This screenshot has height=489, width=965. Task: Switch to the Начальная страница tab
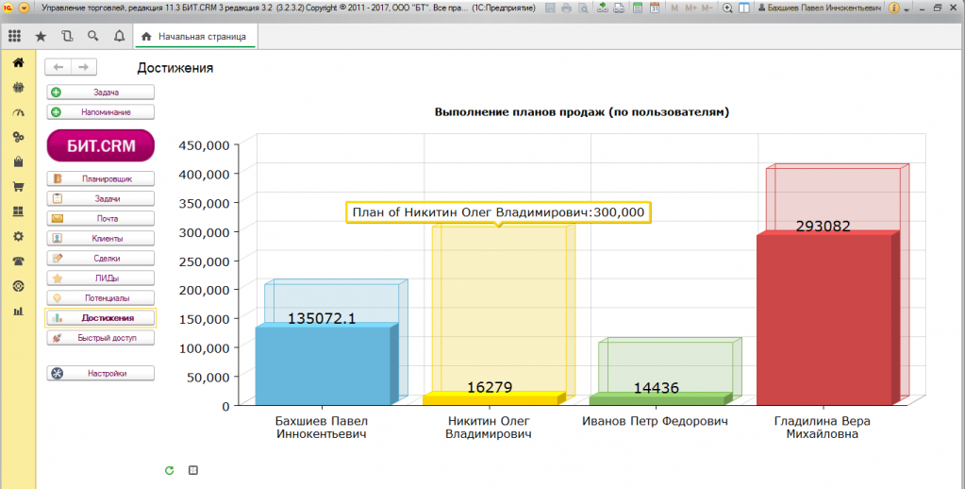point(194,36)
